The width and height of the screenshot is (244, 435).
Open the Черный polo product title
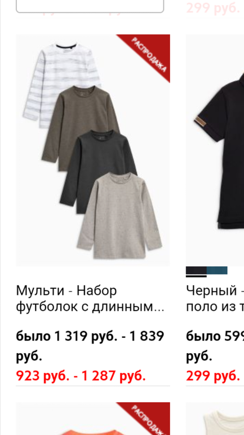[x=215, y=298]
